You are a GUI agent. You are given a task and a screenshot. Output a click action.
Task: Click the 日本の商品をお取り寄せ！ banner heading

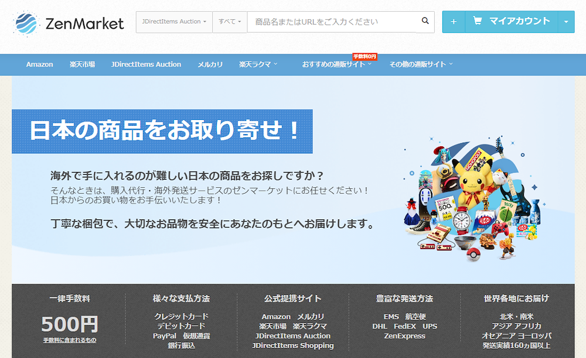point(162,131)
